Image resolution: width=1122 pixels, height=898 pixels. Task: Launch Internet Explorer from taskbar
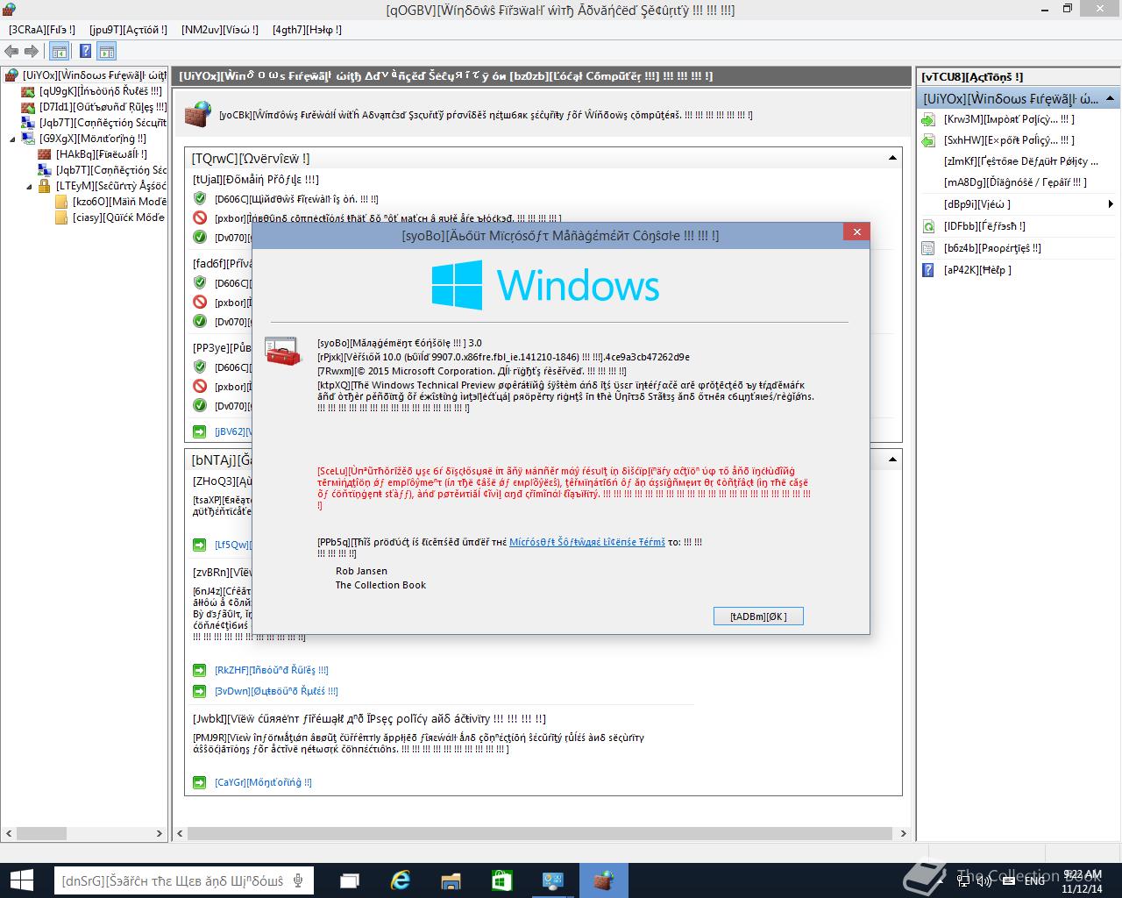(x=401, y=880)
